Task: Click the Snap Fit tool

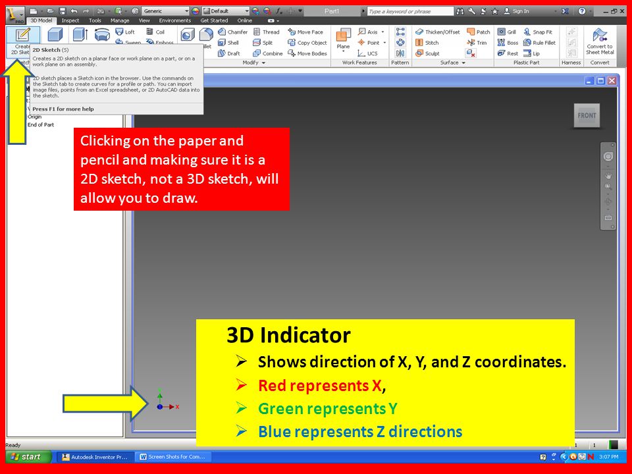Action: (x=538, y=32)
